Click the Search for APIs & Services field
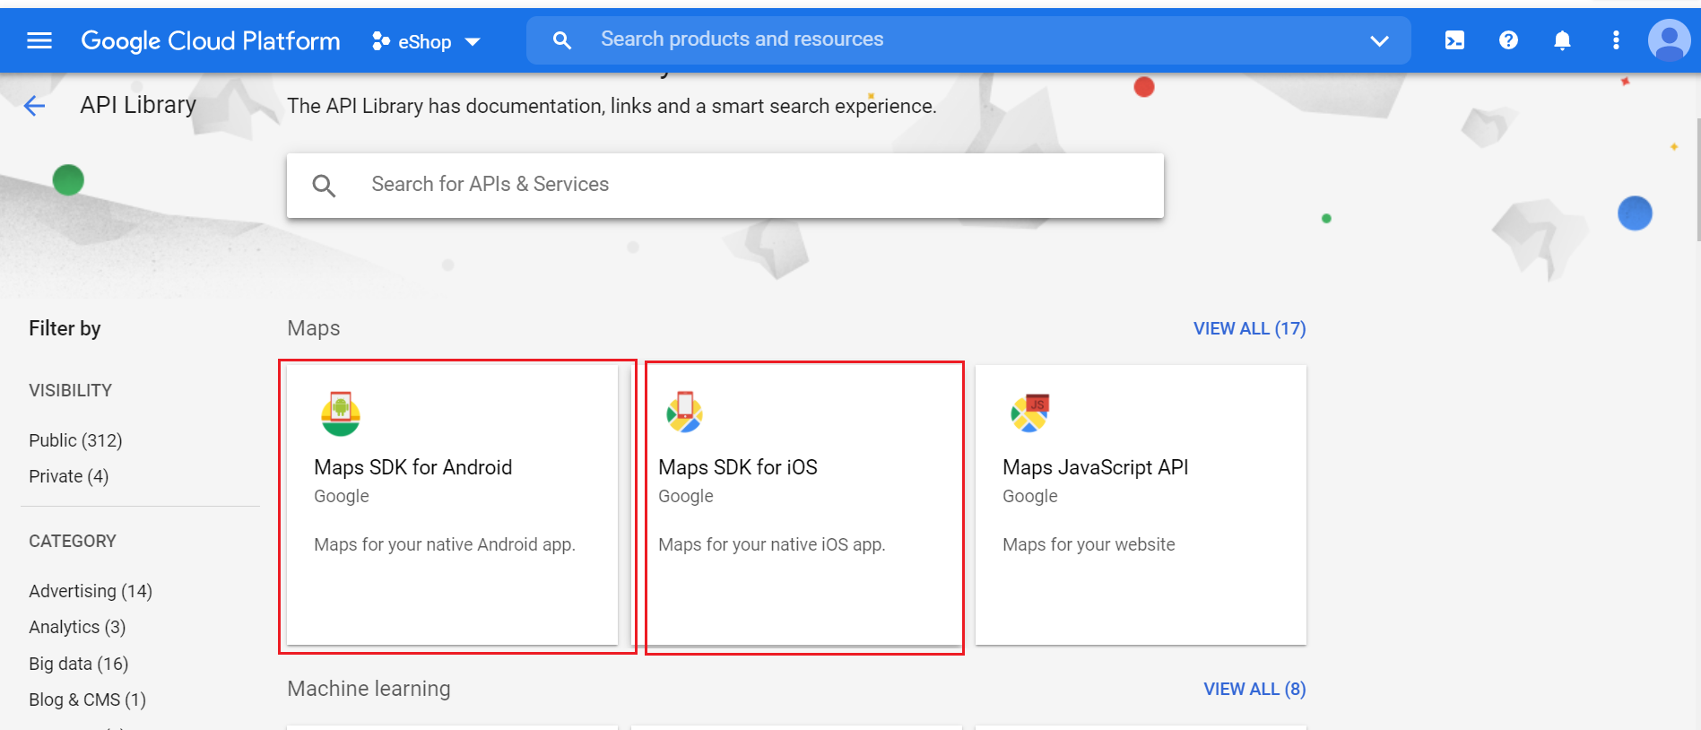Image resolution: width=1701 pixels, height=730 pixels. point(725,185)
